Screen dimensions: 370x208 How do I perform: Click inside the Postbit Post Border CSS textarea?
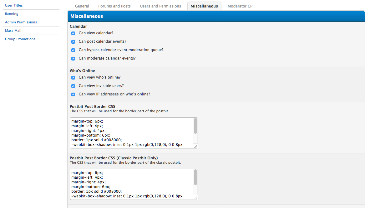click(x=131, y=133)
